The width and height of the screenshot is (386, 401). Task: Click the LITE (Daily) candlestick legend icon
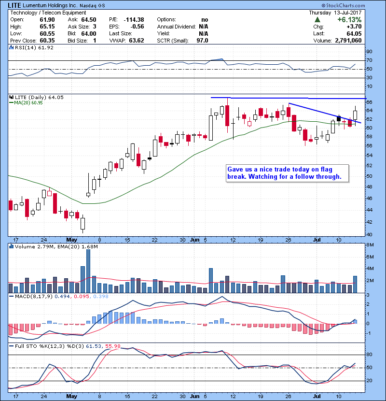[x=11, y=97]
